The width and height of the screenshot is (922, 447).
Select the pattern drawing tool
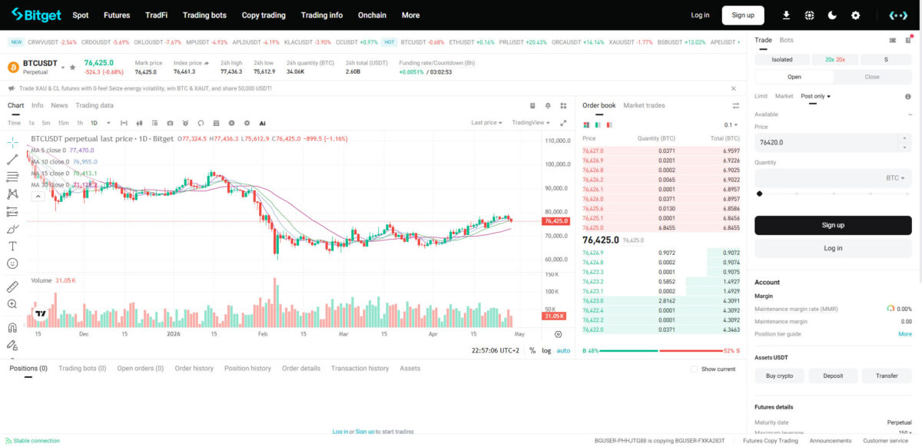click(12, 194)
